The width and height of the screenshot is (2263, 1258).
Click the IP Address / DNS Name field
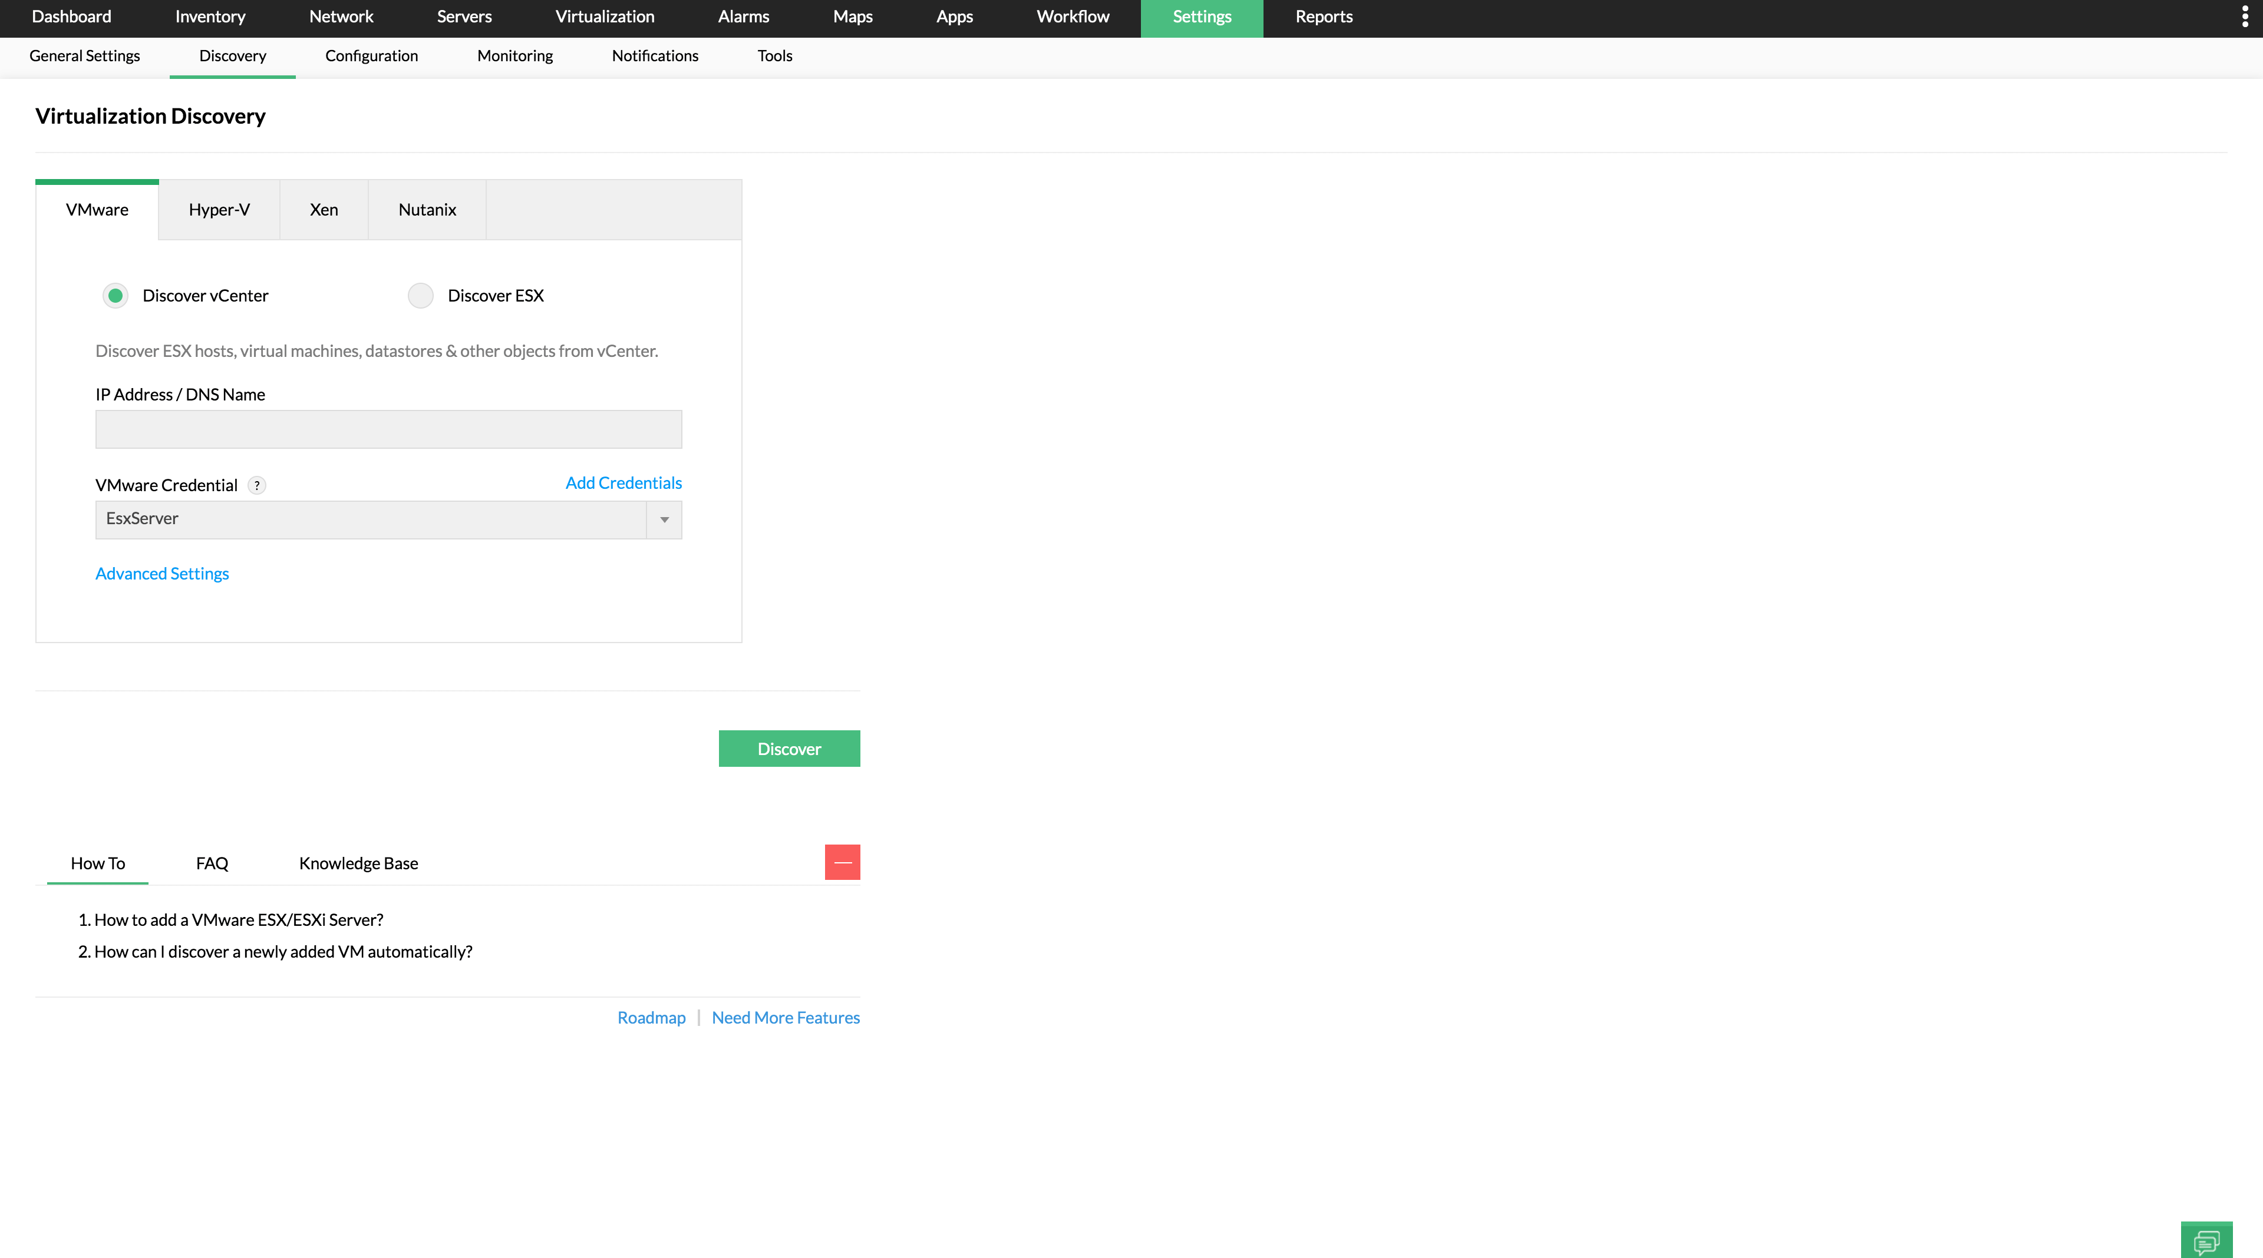pyautogui.click(x=388, y=429)
